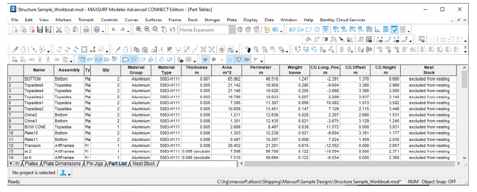Expand dropdown arrow next to Help icon
The width and height of the screenshot is (477, 192).
(x=103, y=31)
